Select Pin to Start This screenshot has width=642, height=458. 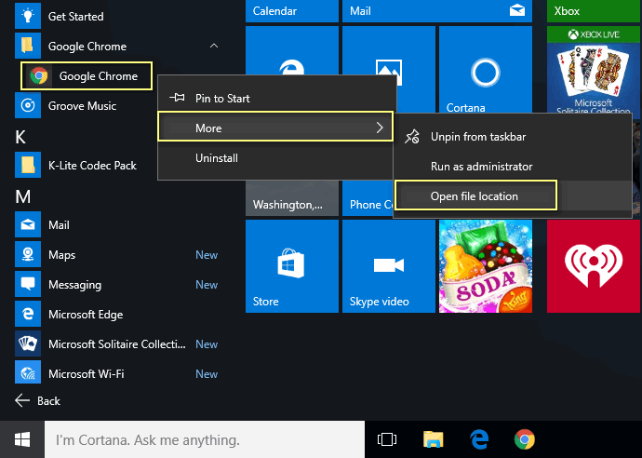click(275, 99)
